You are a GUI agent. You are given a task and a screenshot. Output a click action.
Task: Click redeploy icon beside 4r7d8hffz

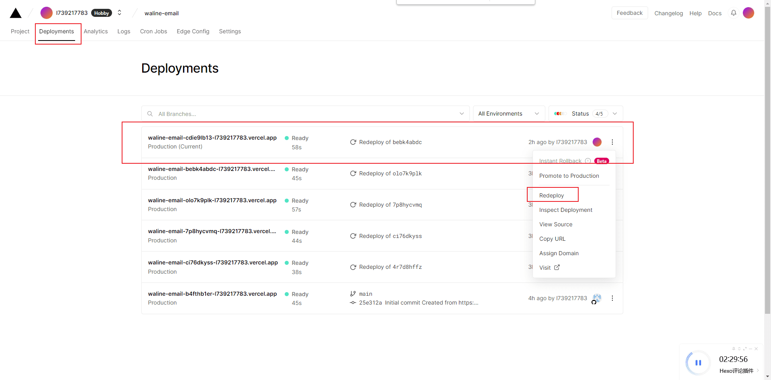[353, 267]
